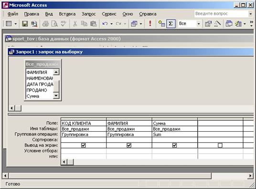
Task: Click sort cell under Сумма column
Action: [174, 140]
